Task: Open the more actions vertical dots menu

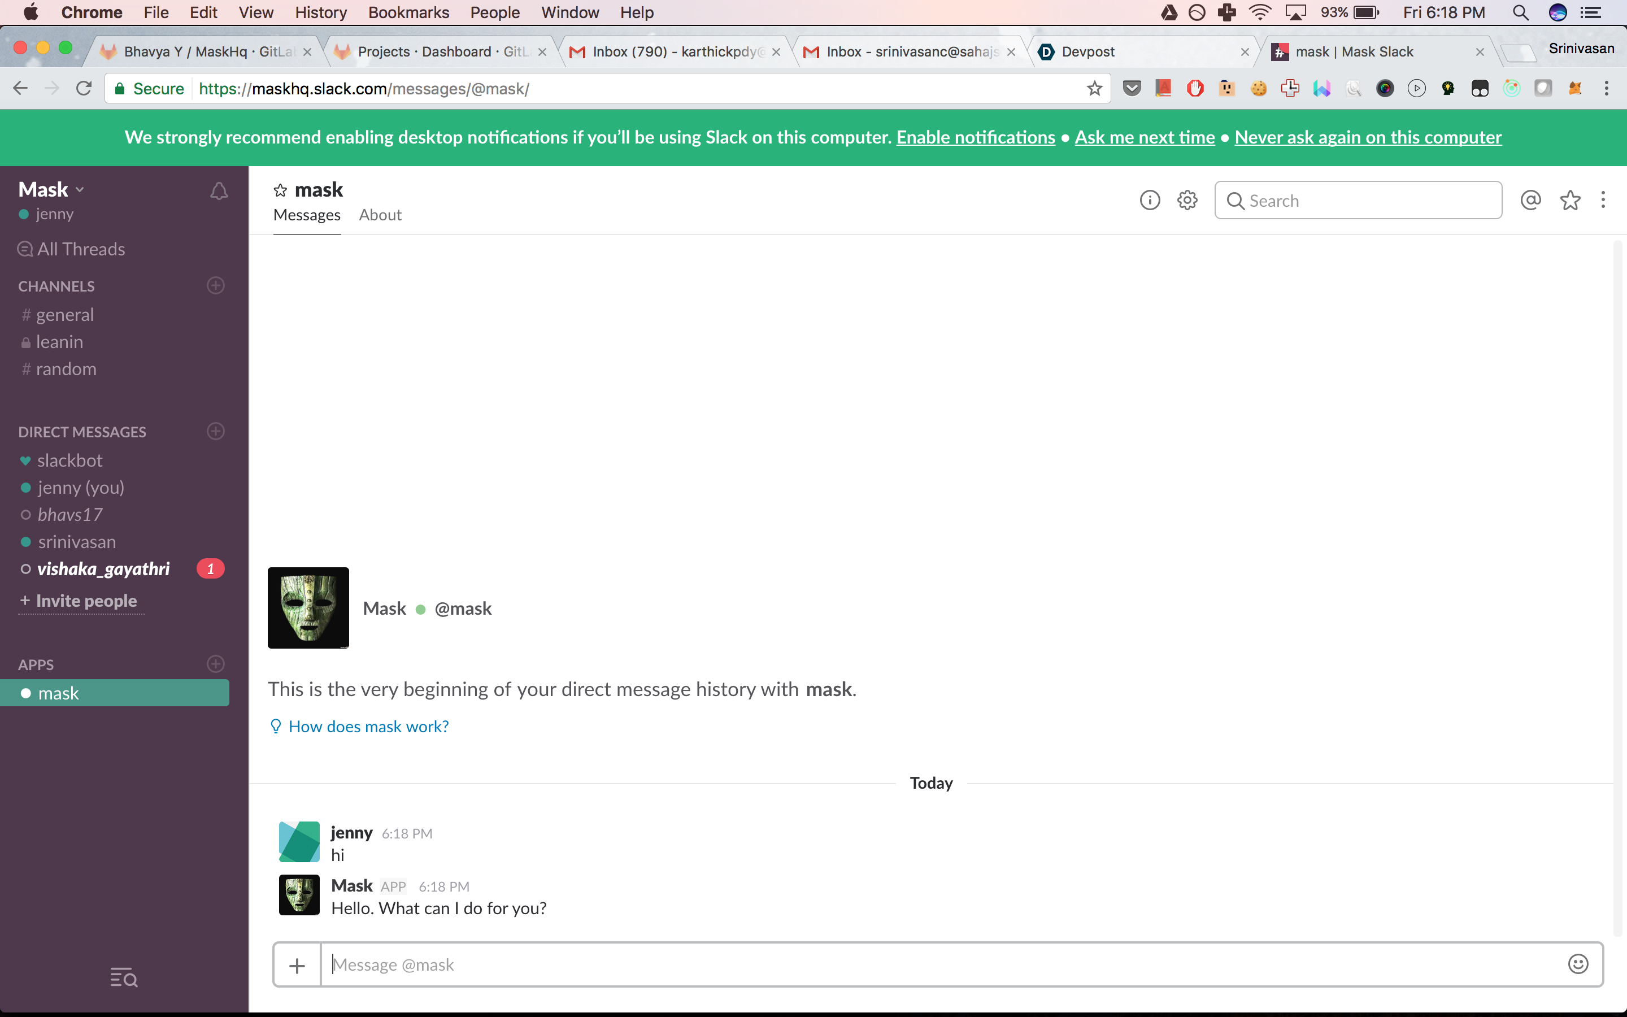Action: (x=1603, y=201)
